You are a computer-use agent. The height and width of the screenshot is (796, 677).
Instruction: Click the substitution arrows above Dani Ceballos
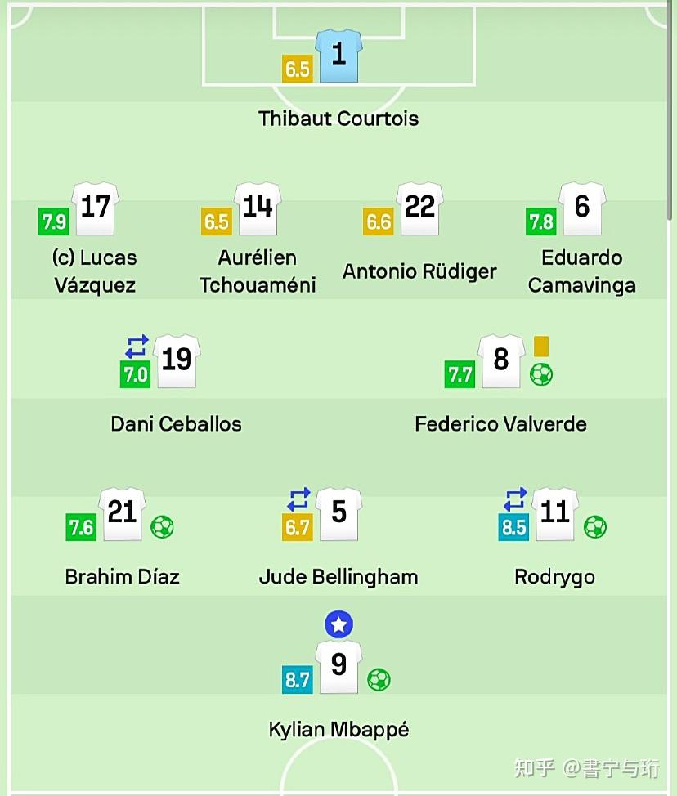(137, 347)
